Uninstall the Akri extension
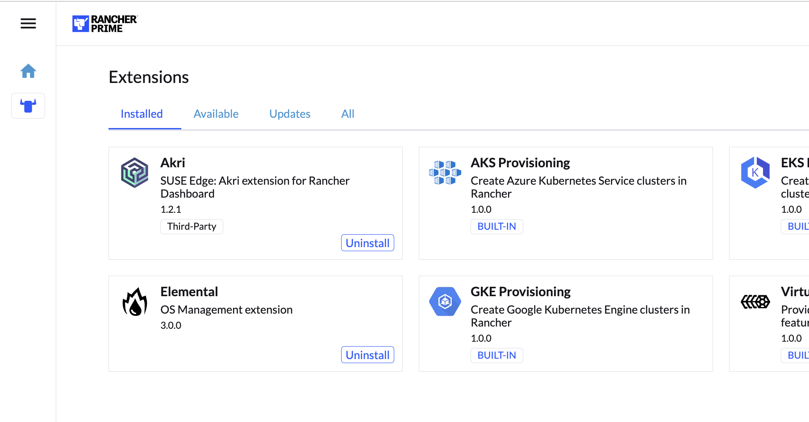 (x=367, y=243)
